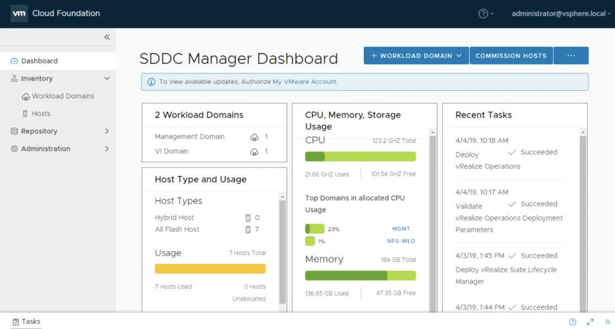The width and height of the screenshot is (615, 329).
Task: Open Tasks panel with double up chevron
Action: (607, 322)
